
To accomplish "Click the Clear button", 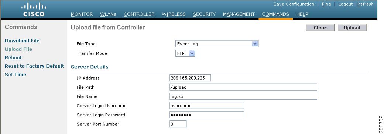I will [x=320, y=28].
